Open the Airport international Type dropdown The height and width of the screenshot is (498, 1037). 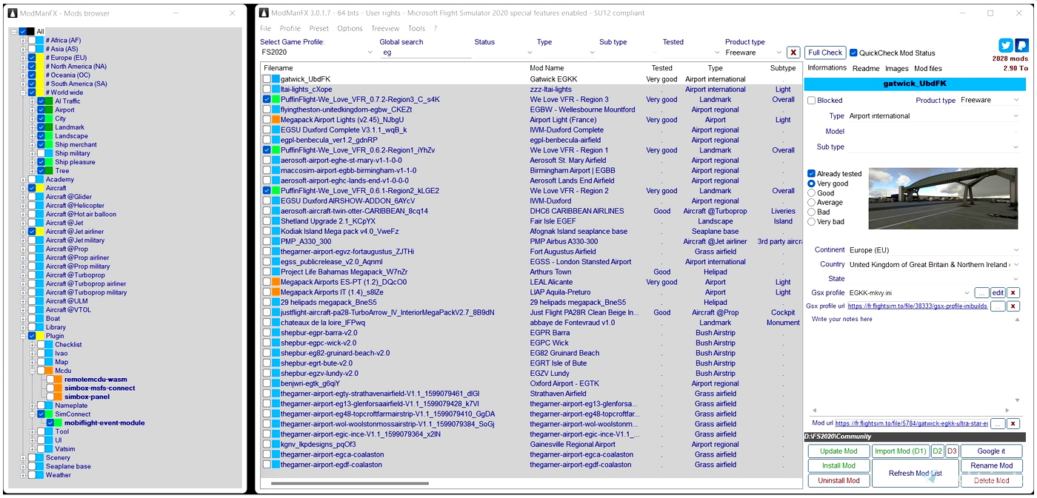935,116
